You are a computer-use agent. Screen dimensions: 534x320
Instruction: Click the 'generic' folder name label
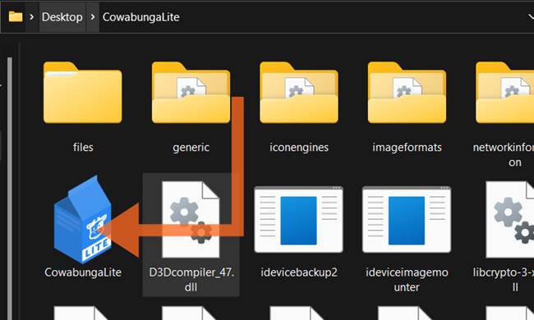(191, 148)
